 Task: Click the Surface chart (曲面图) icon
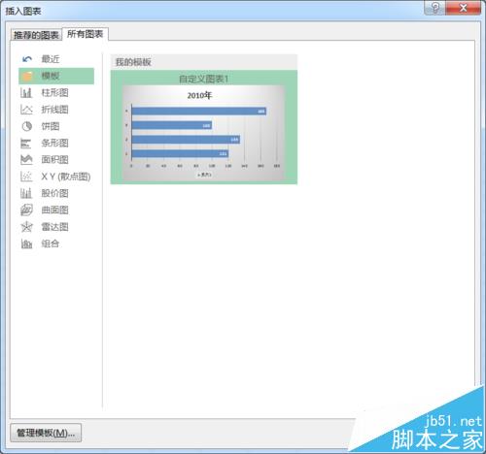click(26, 211)
